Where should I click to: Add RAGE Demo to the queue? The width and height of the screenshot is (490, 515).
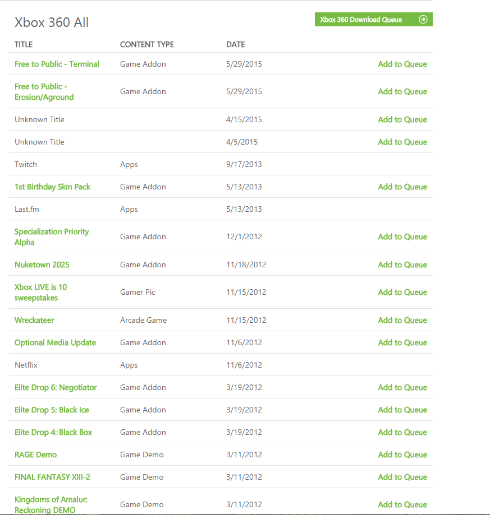click(x=402, y=454)
